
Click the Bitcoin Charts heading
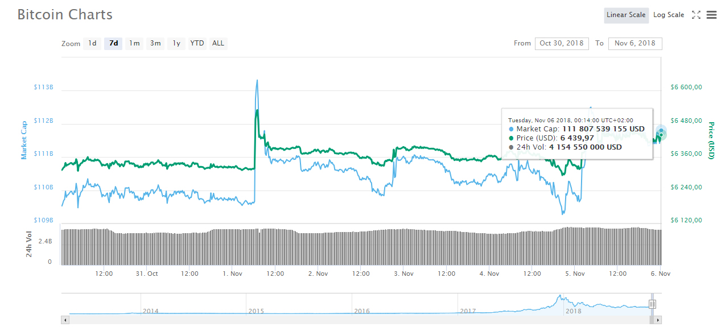[65, 15]
